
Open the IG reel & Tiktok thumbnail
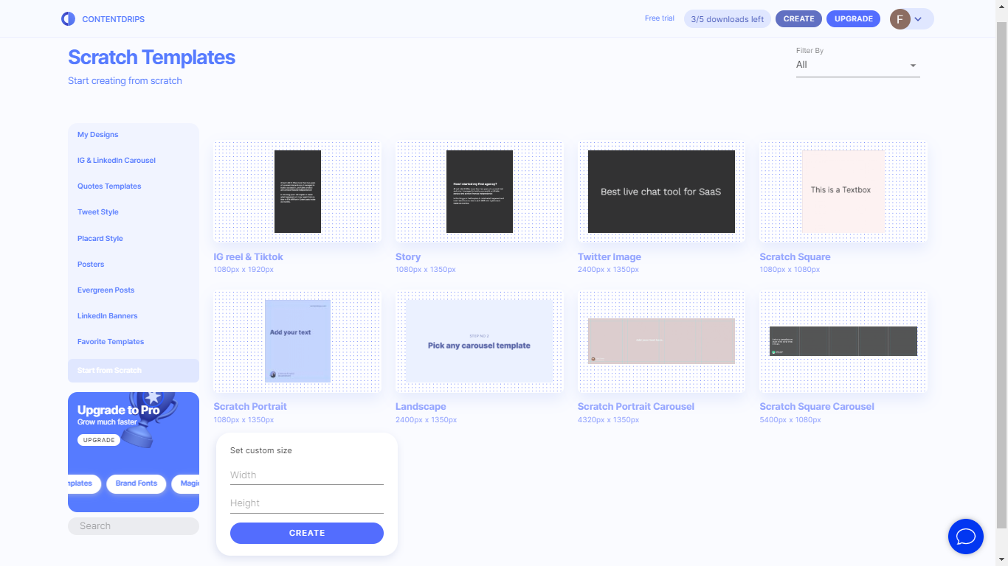297,192
